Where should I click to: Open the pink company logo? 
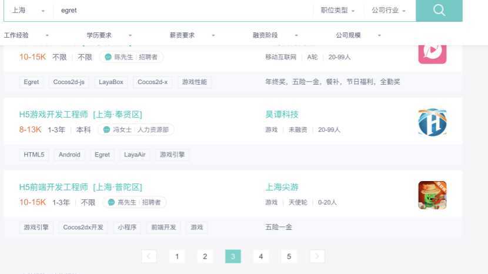432,54
